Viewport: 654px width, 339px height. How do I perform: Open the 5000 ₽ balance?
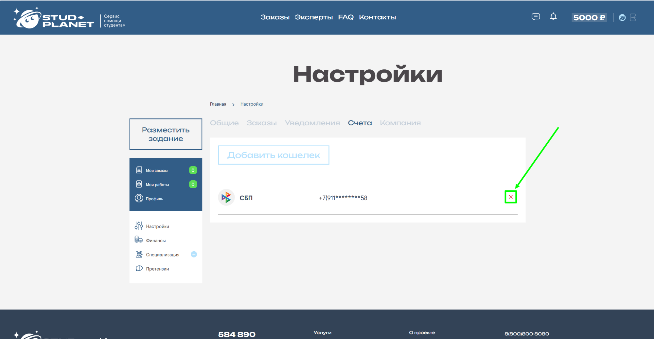tap(589, 18)
